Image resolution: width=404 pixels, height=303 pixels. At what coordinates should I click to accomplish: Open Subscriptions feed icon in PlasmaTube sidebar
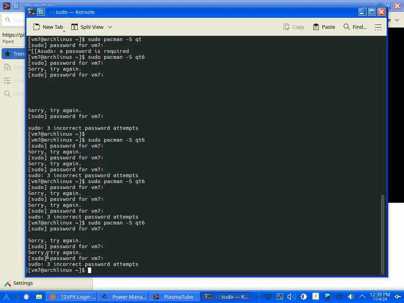pyautogui.click(x=7, y=67)
